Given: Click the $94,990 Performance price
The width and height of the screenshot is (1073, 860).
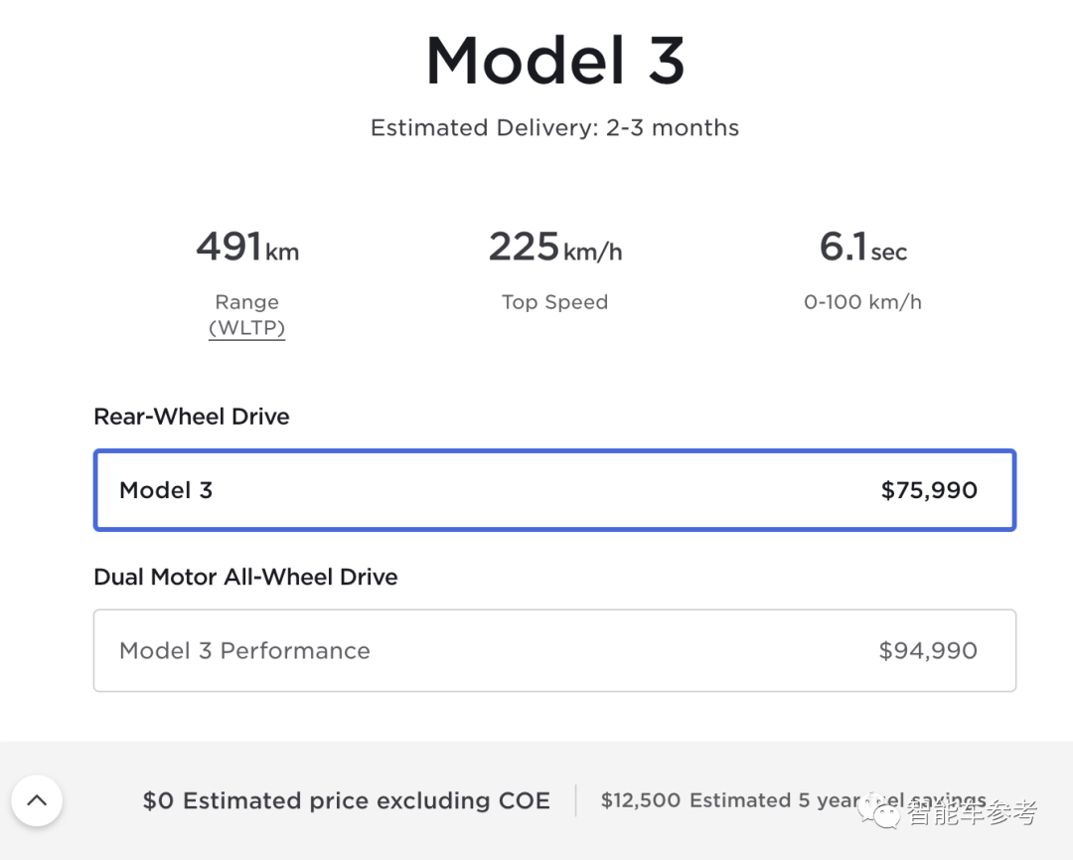Looking at the screenshot, I should click(928, 650).
